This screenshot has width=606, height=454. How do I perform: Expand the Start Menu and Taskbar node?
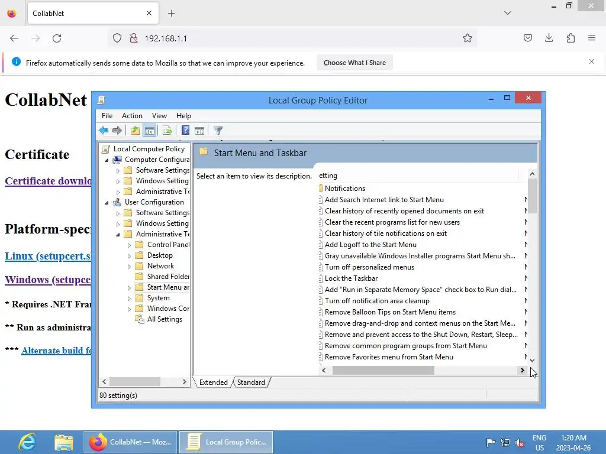pos(129,288)
